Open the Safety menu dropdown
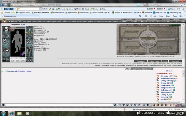The image size is (186, 116). (x=168, y=16)
